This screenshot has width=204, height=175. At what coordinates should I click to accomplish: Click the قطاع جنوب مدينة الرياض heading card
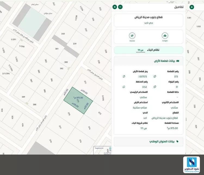[149, 20]
